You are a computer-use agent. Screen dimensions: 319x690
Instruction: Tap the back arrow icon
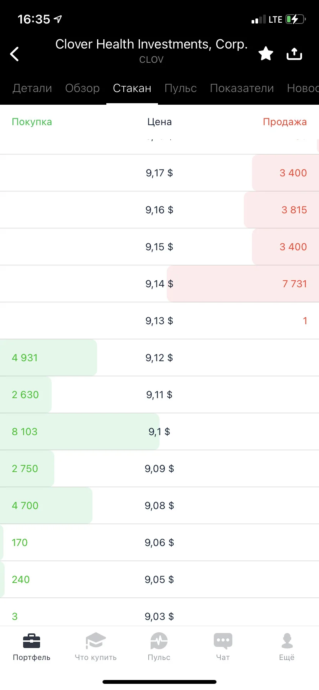(15, 54)
